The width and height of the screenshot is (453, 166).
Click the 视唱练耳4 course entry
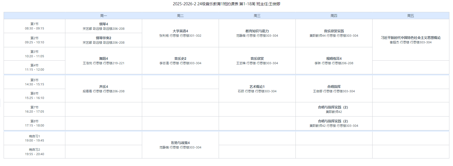334,61
